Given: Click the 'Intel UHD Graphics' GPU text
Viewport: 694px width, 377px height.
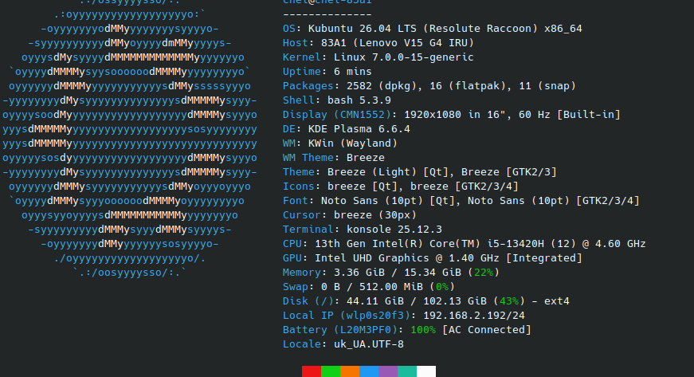Looking at the screenshot, I should 372,258.
